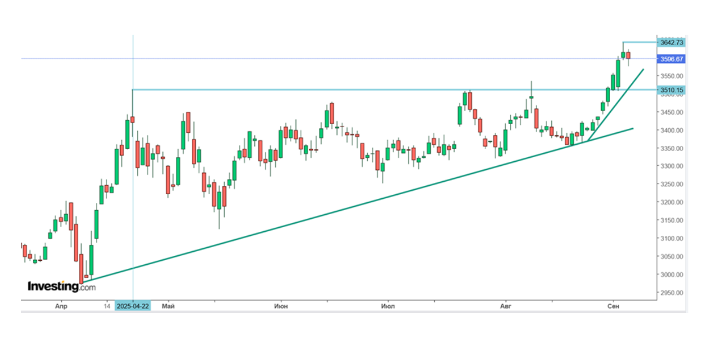Select the Июл month label
The width and height of the screenshot is (706, 353).
(388, 307)
